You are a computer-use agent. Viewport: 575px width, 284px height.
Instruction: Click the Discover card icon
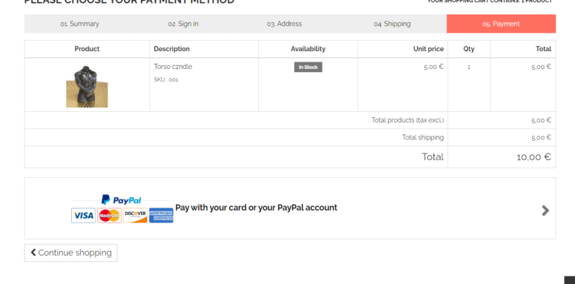pos(135,216)
